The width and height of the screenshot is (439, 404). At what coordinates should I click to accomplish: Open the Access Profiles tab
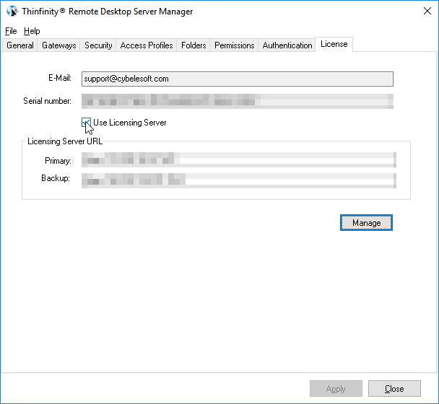pos(147,45)
